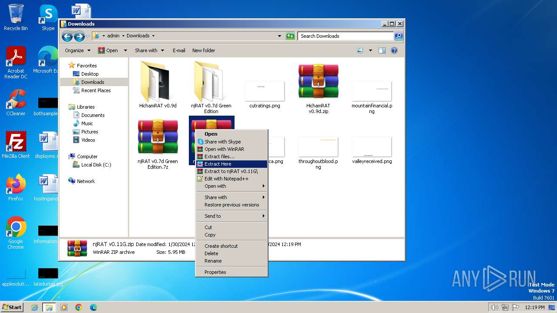
Task: Open the toolbar Share with dropdown
Action: tap(149, 50)
